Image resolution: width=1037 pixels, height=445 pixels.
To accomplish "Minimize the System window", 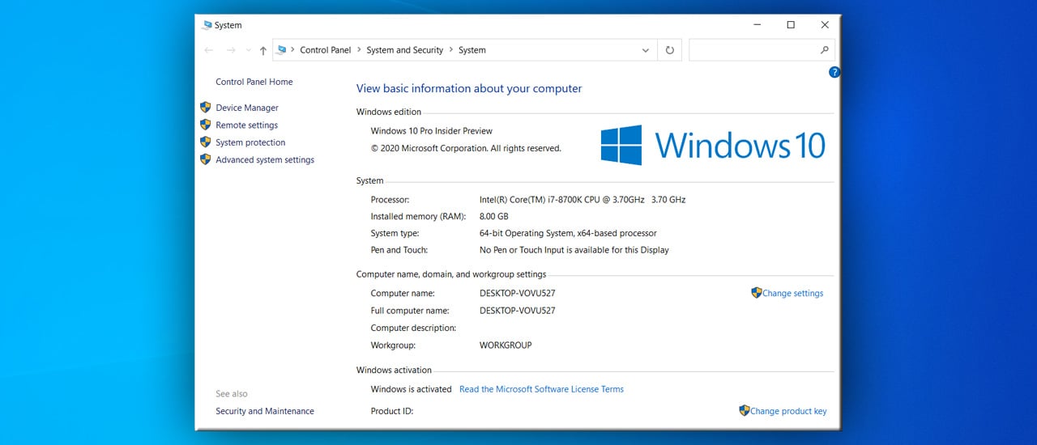I will pos(756,25).
